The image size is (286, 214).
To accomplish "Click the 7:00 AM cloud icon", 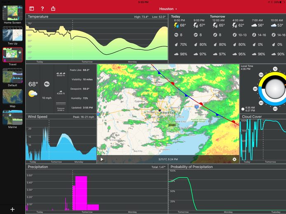I will tap(254, 26).
